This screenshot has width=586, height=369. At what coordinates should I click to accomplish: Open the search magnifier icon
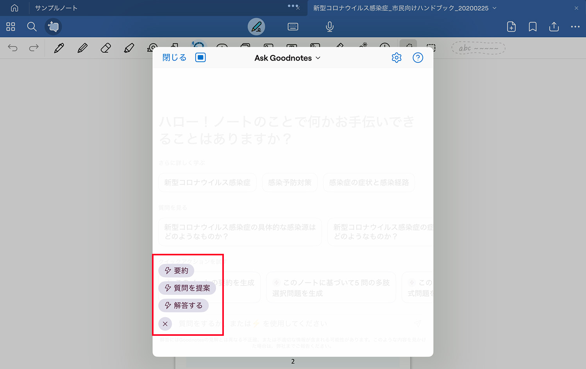[32, 27]
